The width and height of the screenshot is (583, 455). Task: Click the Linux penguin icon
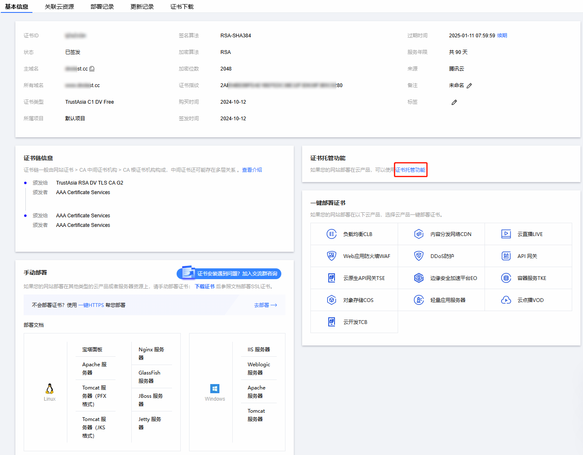click(x=49, y=389)
